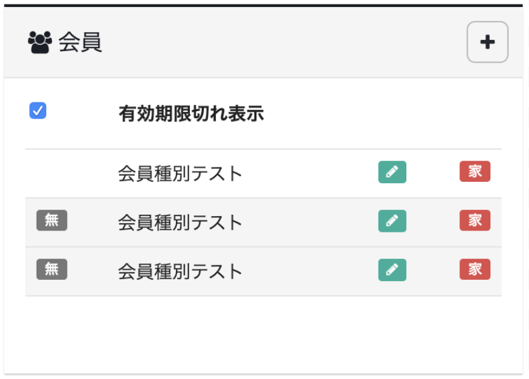The height and width of the screenshot is (379, 529).
Task: Click the gray 無 badge in second row
Action: pyautogui.click(x=52, y=220)
